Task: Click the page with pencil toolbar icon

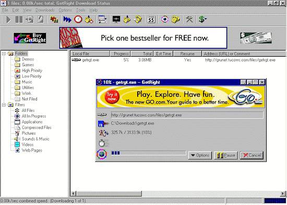Action: point(41,19)
